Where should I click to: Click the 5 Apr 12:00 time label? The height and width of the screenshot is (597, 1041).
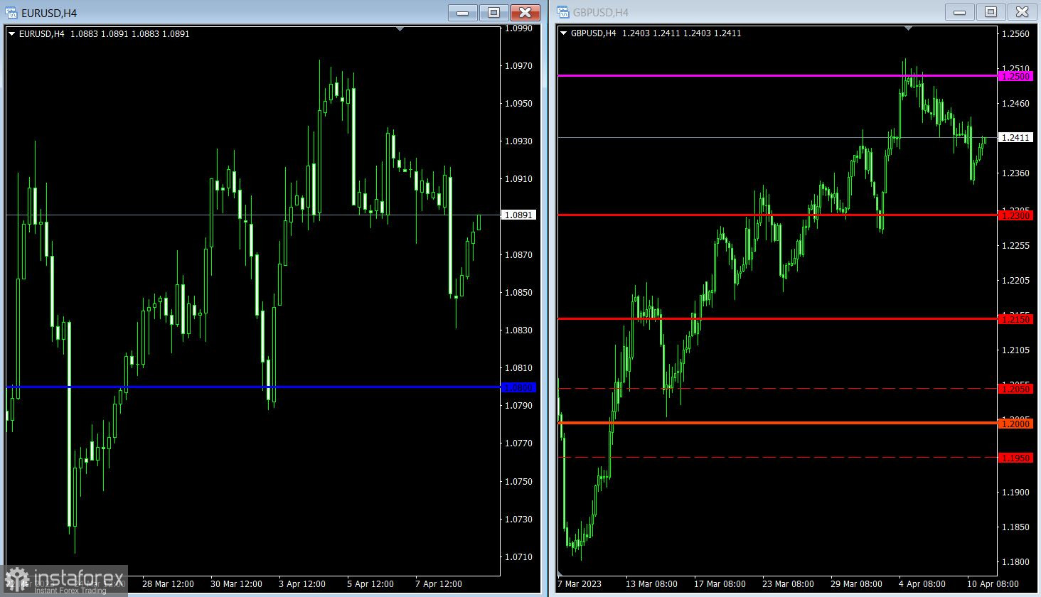pos(370,584)
